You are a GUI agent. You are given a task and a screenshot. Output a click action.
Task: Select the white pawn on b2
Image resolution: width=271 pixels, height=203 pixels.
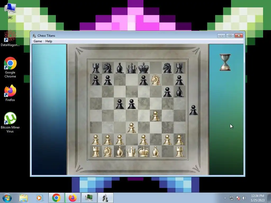pos(108,140)
